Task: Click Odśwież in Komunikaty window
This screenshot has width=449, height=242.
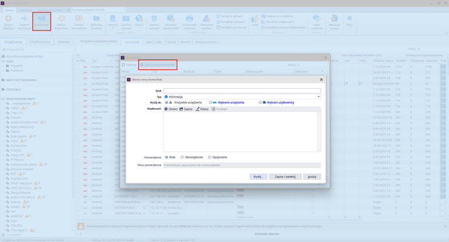Action: click(x=129, y=65)
